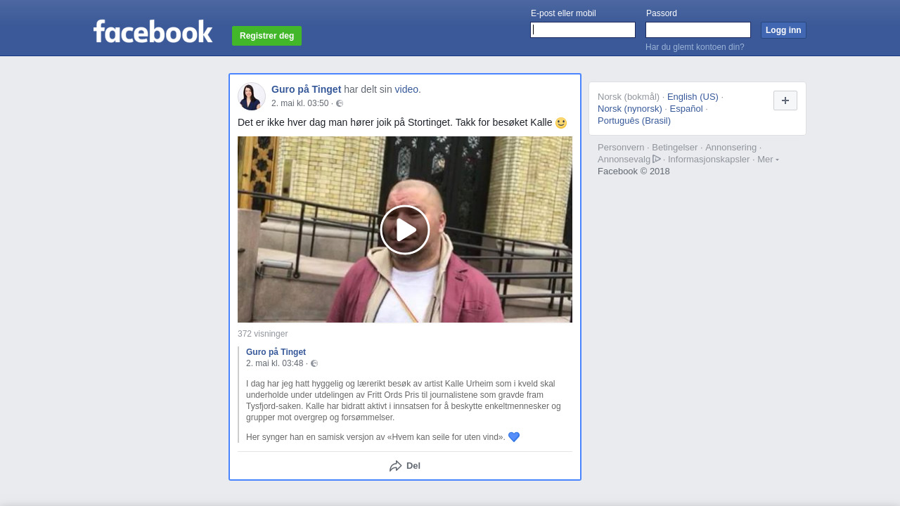Open the 2. mai kl. 03:50 timestamp

click(300, 103)
